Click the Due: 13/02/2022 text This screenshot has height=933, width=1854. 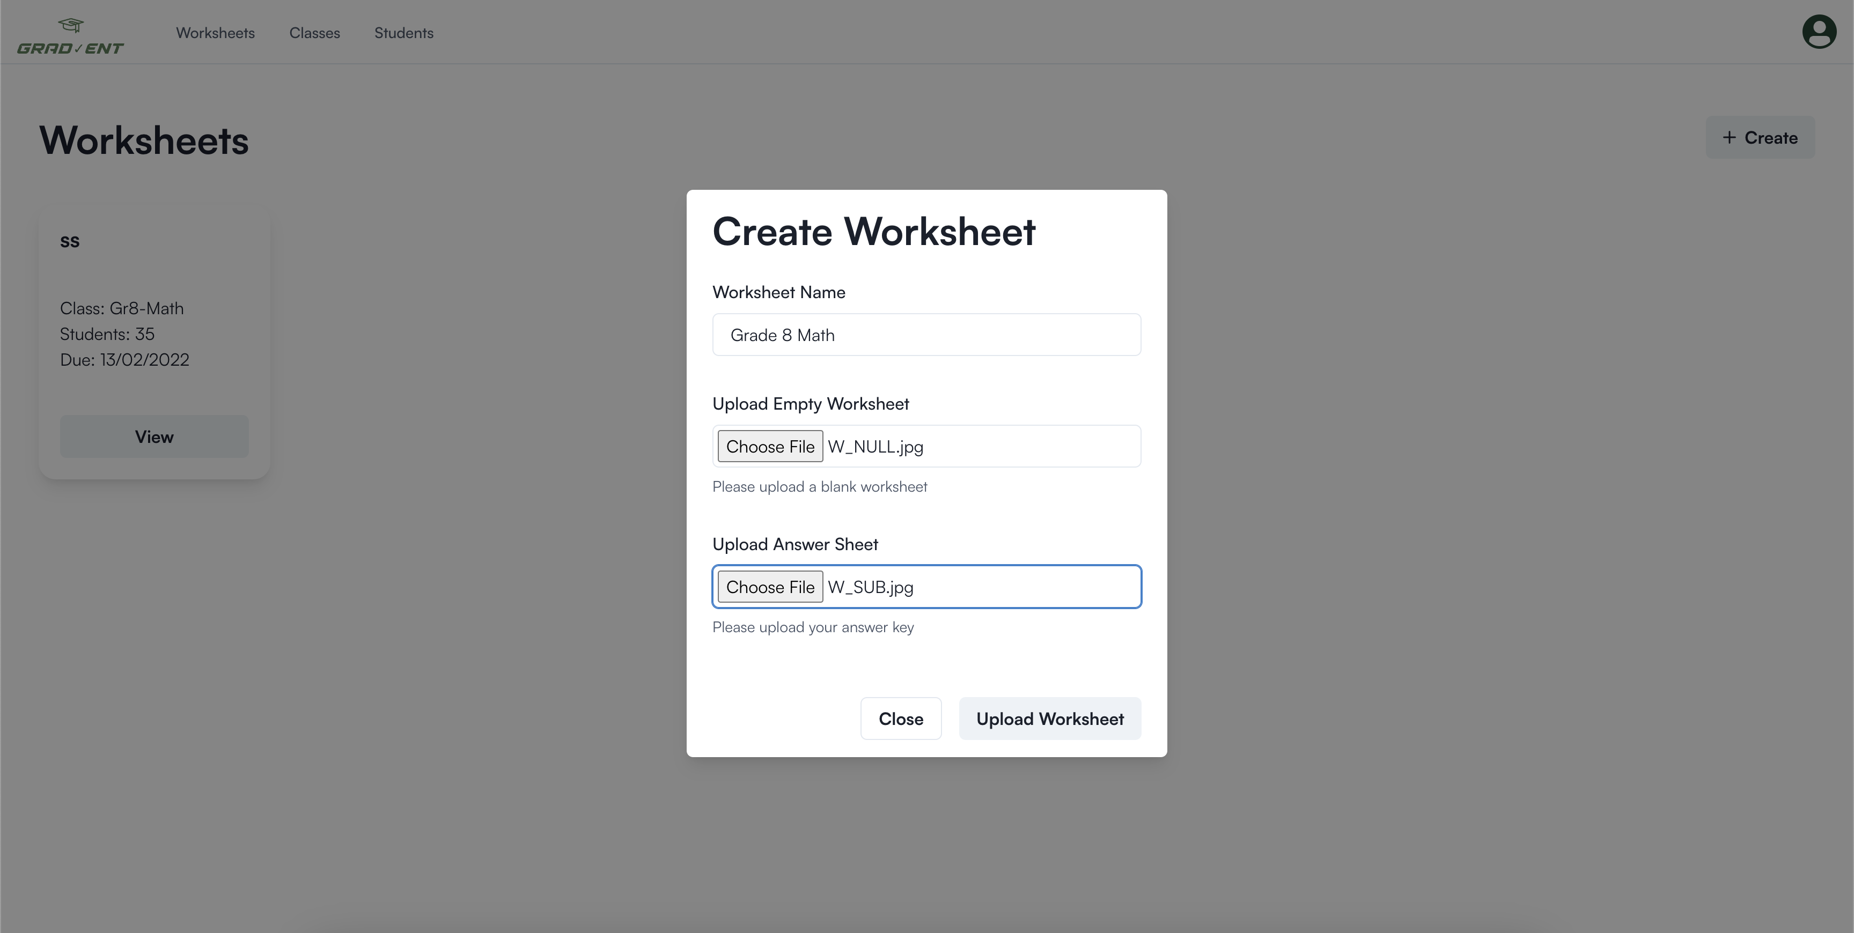coord(124,360)
